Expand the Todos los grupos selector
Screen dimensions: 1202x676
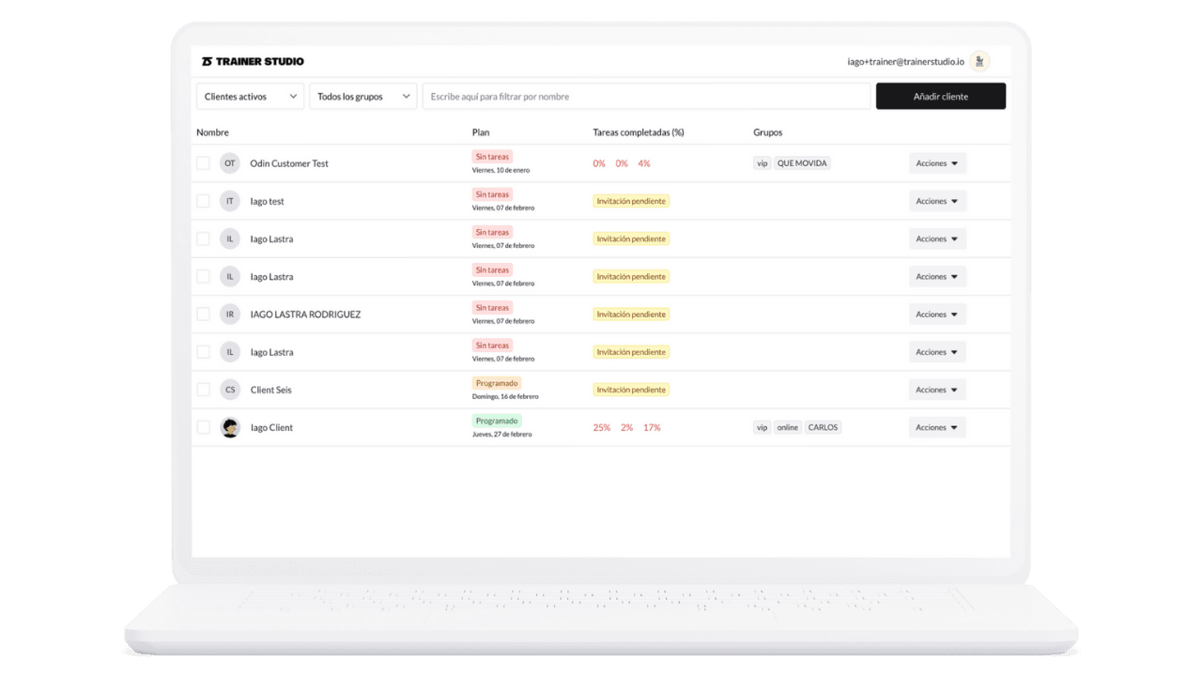coord(363,96)
